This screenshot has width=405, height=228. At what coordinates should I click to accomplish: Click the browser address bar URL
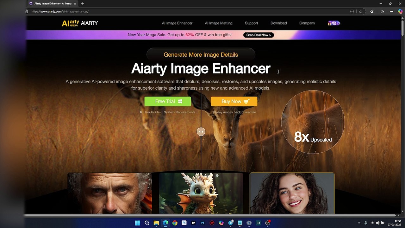click(x=60, y=11)
